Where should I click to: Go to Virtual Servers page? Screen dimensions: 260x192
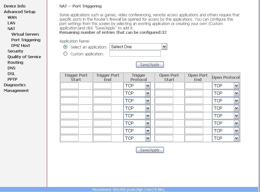click(x=25, y=34)
